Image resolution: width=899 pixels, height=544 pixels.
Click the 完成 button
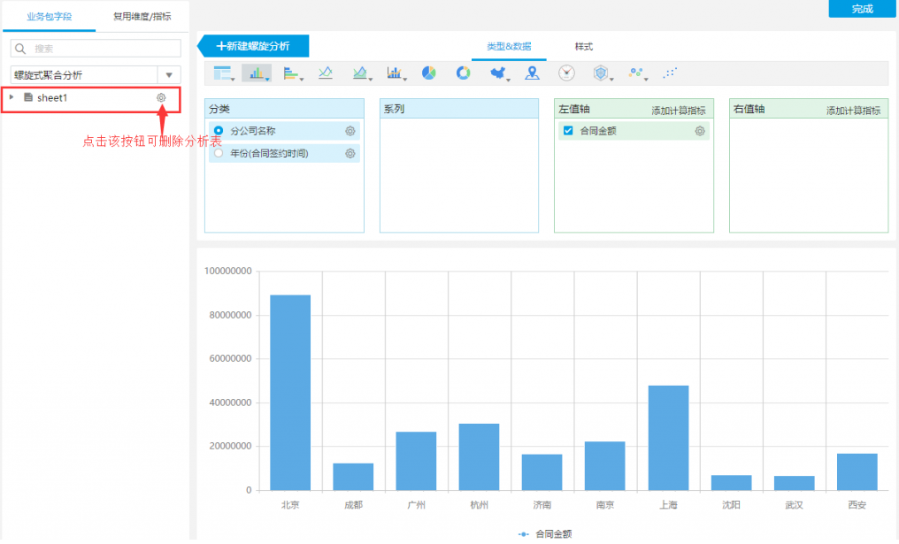click(862, 9)
